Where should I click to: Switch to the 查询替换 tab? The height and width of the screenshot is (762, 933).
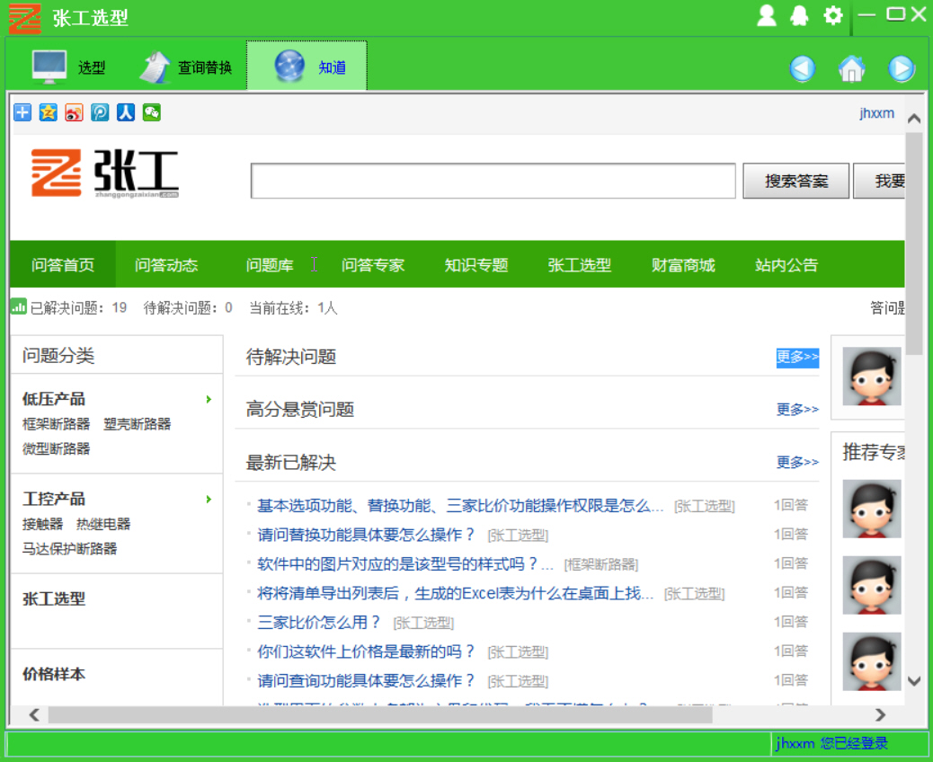187,67
